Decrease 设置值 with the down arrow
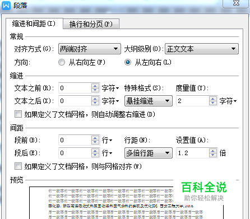The image size is (250, 219). tap(213, 155)
